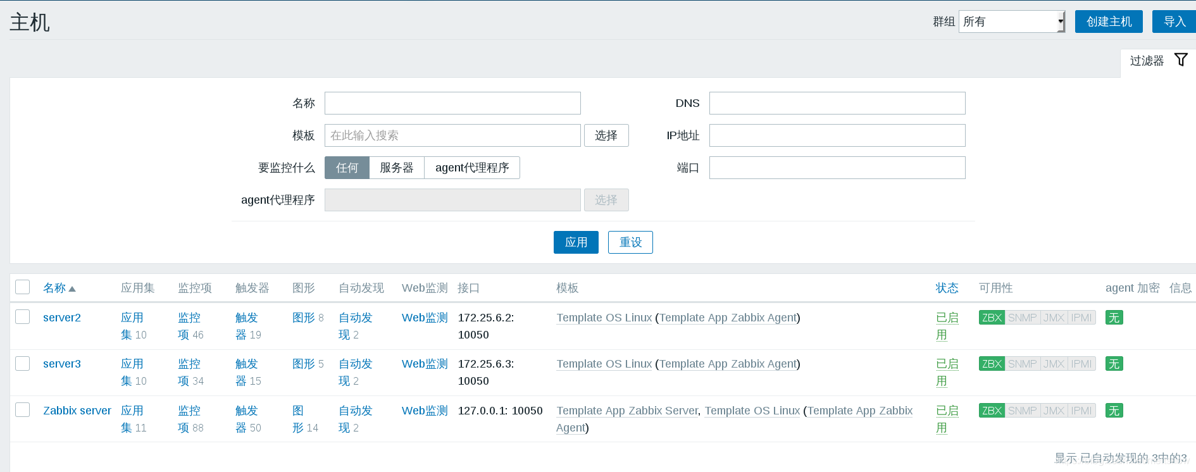The width and height of the screenshot is (1196, 472).
Task: Click ZBX availability badge for Zabbix server
Action: [992, 411]
